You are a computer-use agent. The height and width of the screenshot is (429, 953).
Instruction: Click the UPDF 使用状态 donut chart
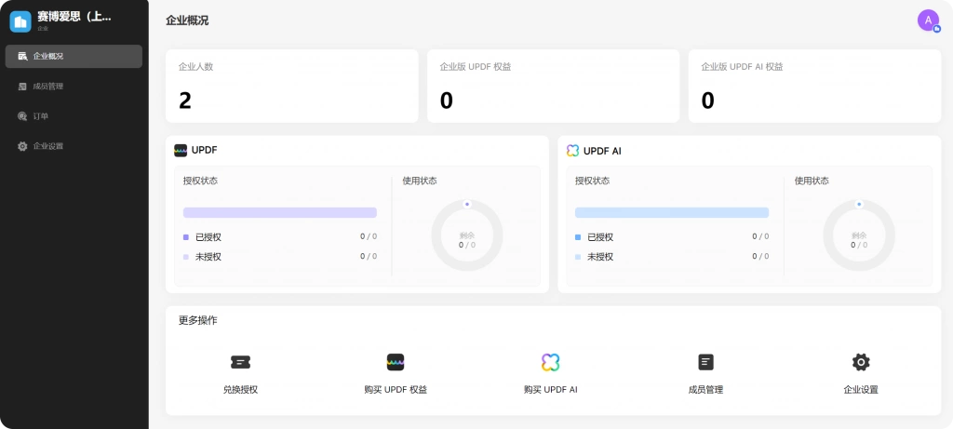pyautogui.click(x=467, y=235)
